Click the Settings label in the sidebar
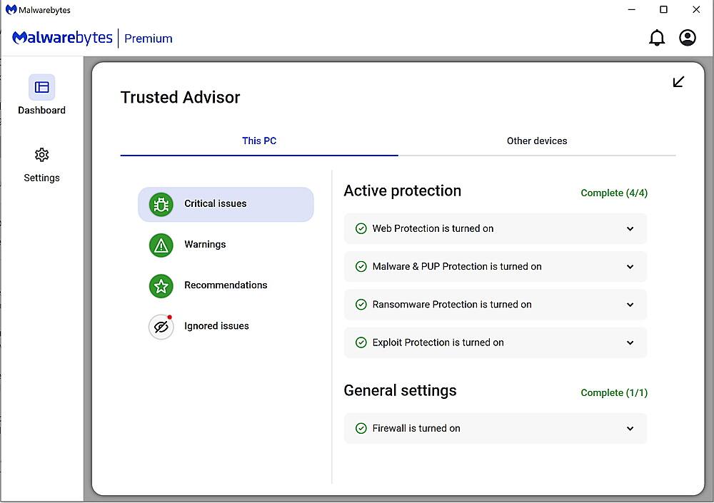 click(x=41, y=178)
